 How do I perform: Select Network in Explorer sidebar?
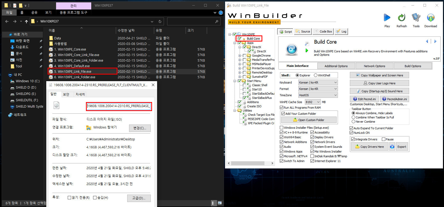(20, 115)
